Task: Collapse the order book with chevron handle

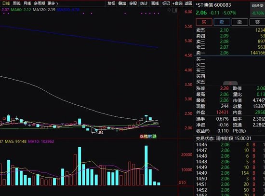Action: 230,84
